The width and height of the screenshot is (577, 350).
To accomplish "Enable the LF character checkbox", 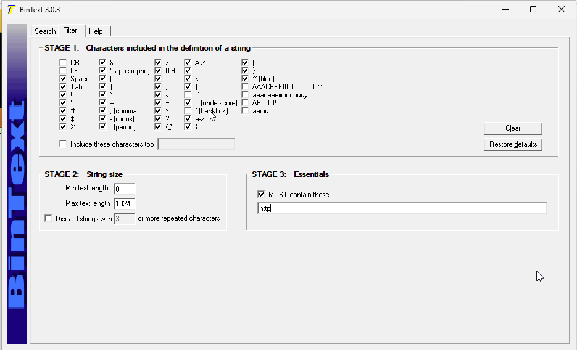I will 63,70.
